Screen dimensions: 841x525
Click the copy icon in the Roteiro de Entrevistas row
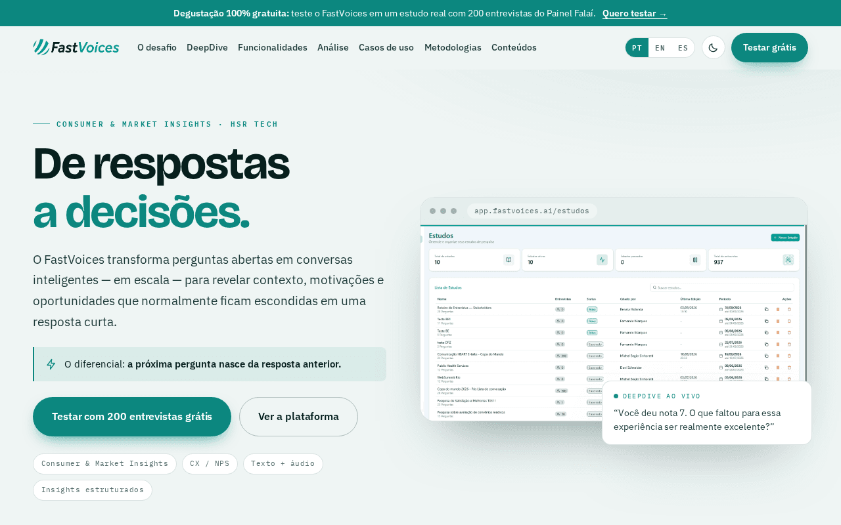pos(766,309)
